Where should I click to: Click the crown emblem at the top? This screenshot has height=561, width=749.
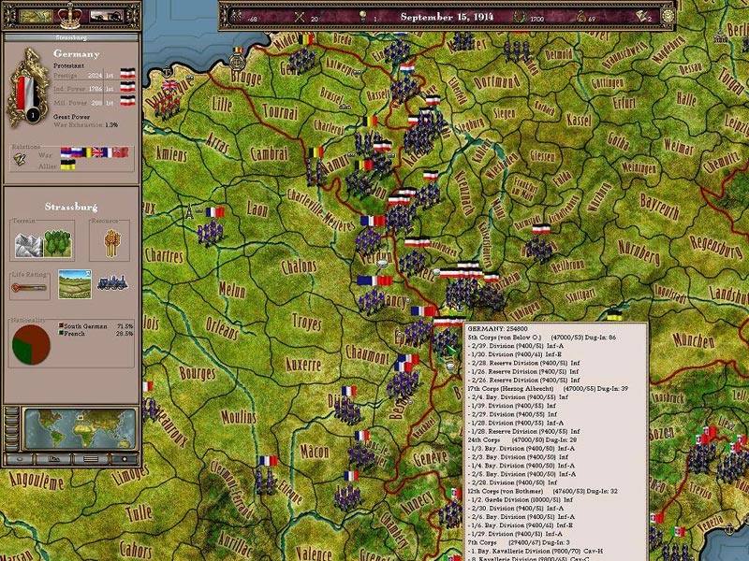click(x=69, y=16)
